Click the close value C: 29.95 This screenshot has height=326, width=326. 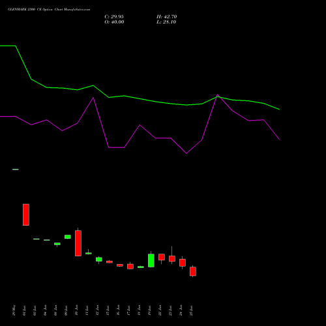point(114,17)
